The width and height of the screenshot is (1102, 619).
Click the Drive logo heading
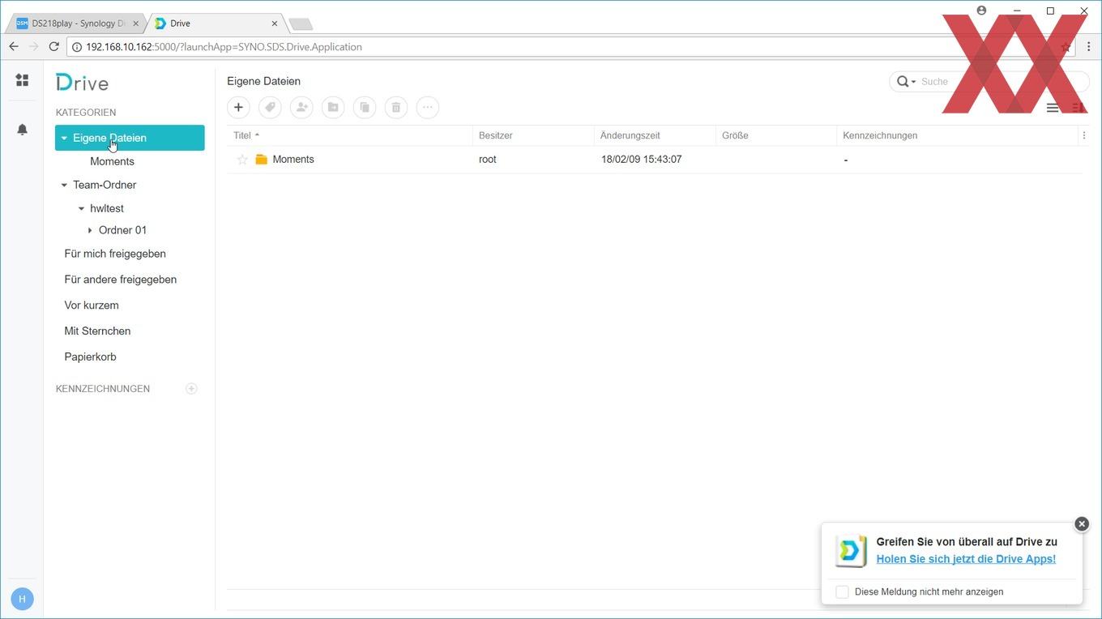82,83
